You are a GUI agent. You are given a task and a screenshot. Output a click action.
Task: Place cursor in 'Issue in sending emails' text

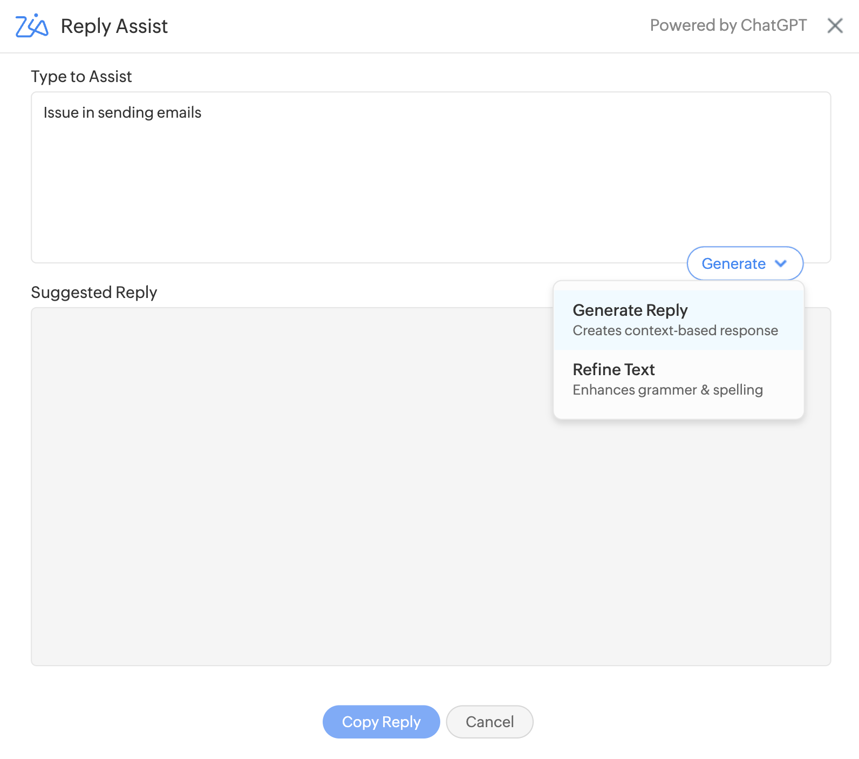coord(122,112)
